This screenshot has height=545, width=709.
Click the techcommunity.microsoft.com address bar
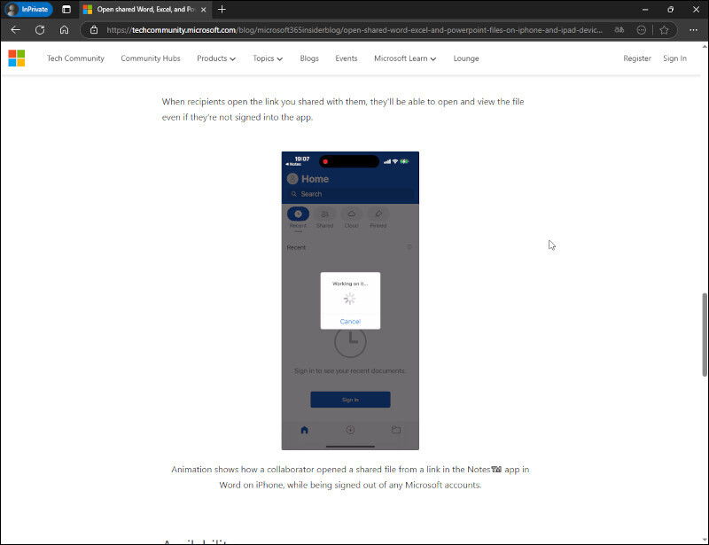coord(354,30)
